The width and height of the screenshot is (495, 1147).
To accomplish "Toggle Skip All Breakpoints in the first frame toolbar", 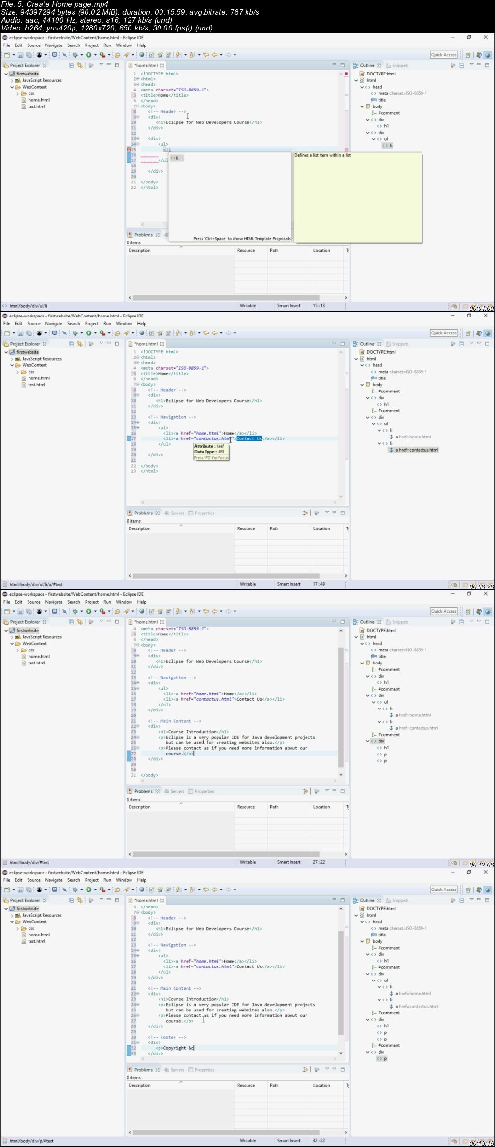I will tap(64, 55).
